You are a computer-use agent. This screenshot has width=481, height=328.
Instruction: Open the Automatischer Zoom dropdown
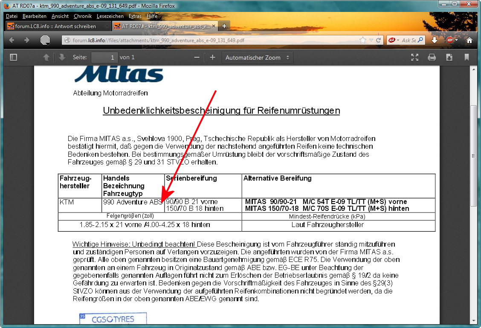257,58
